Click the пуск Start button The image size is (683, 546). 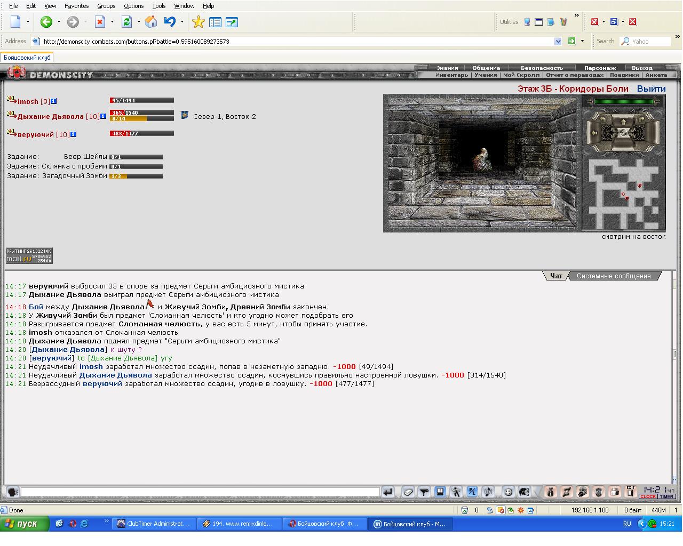(x=25, y=524)
